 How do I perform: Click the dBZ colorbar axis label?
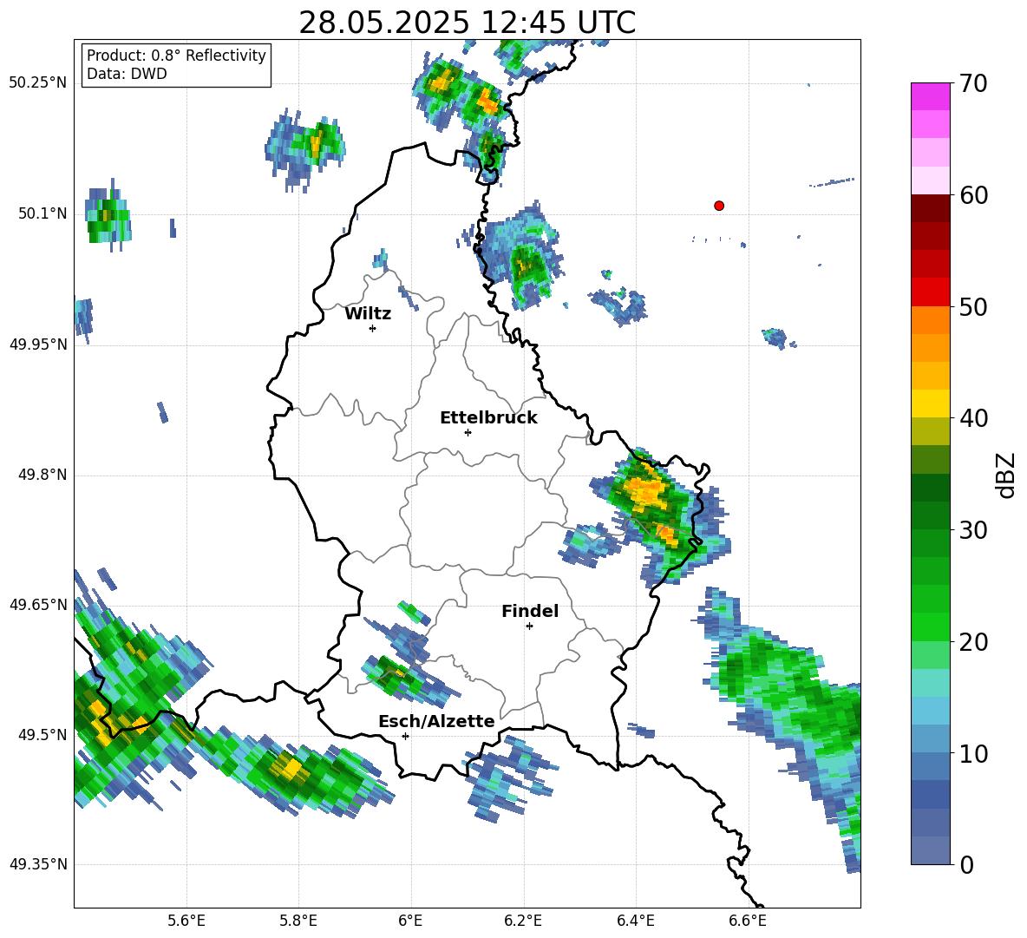pos(1005,475)
